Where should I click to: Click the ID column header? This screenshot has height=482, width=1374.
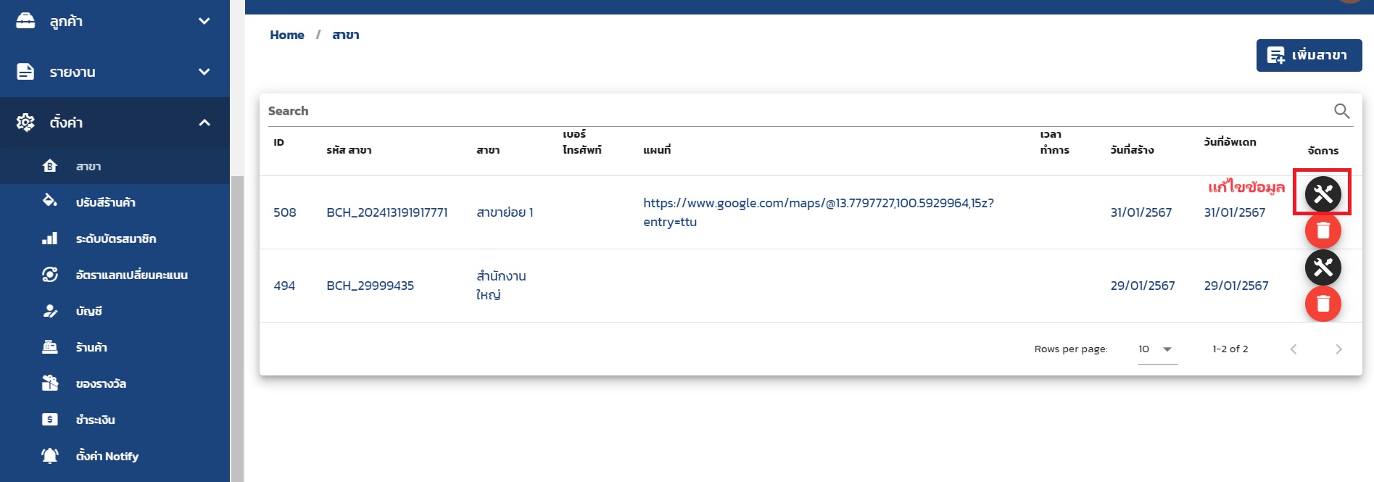click(278, 142)
